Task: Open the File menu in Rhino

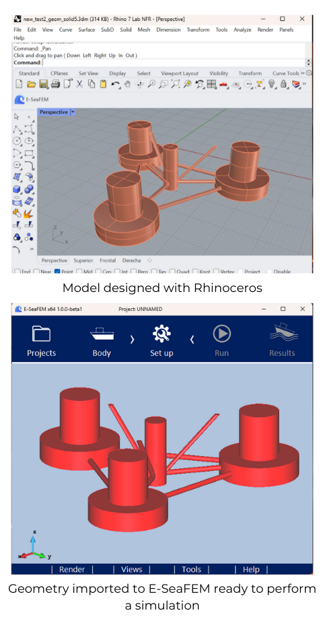Action: click(x=17, y=30)
